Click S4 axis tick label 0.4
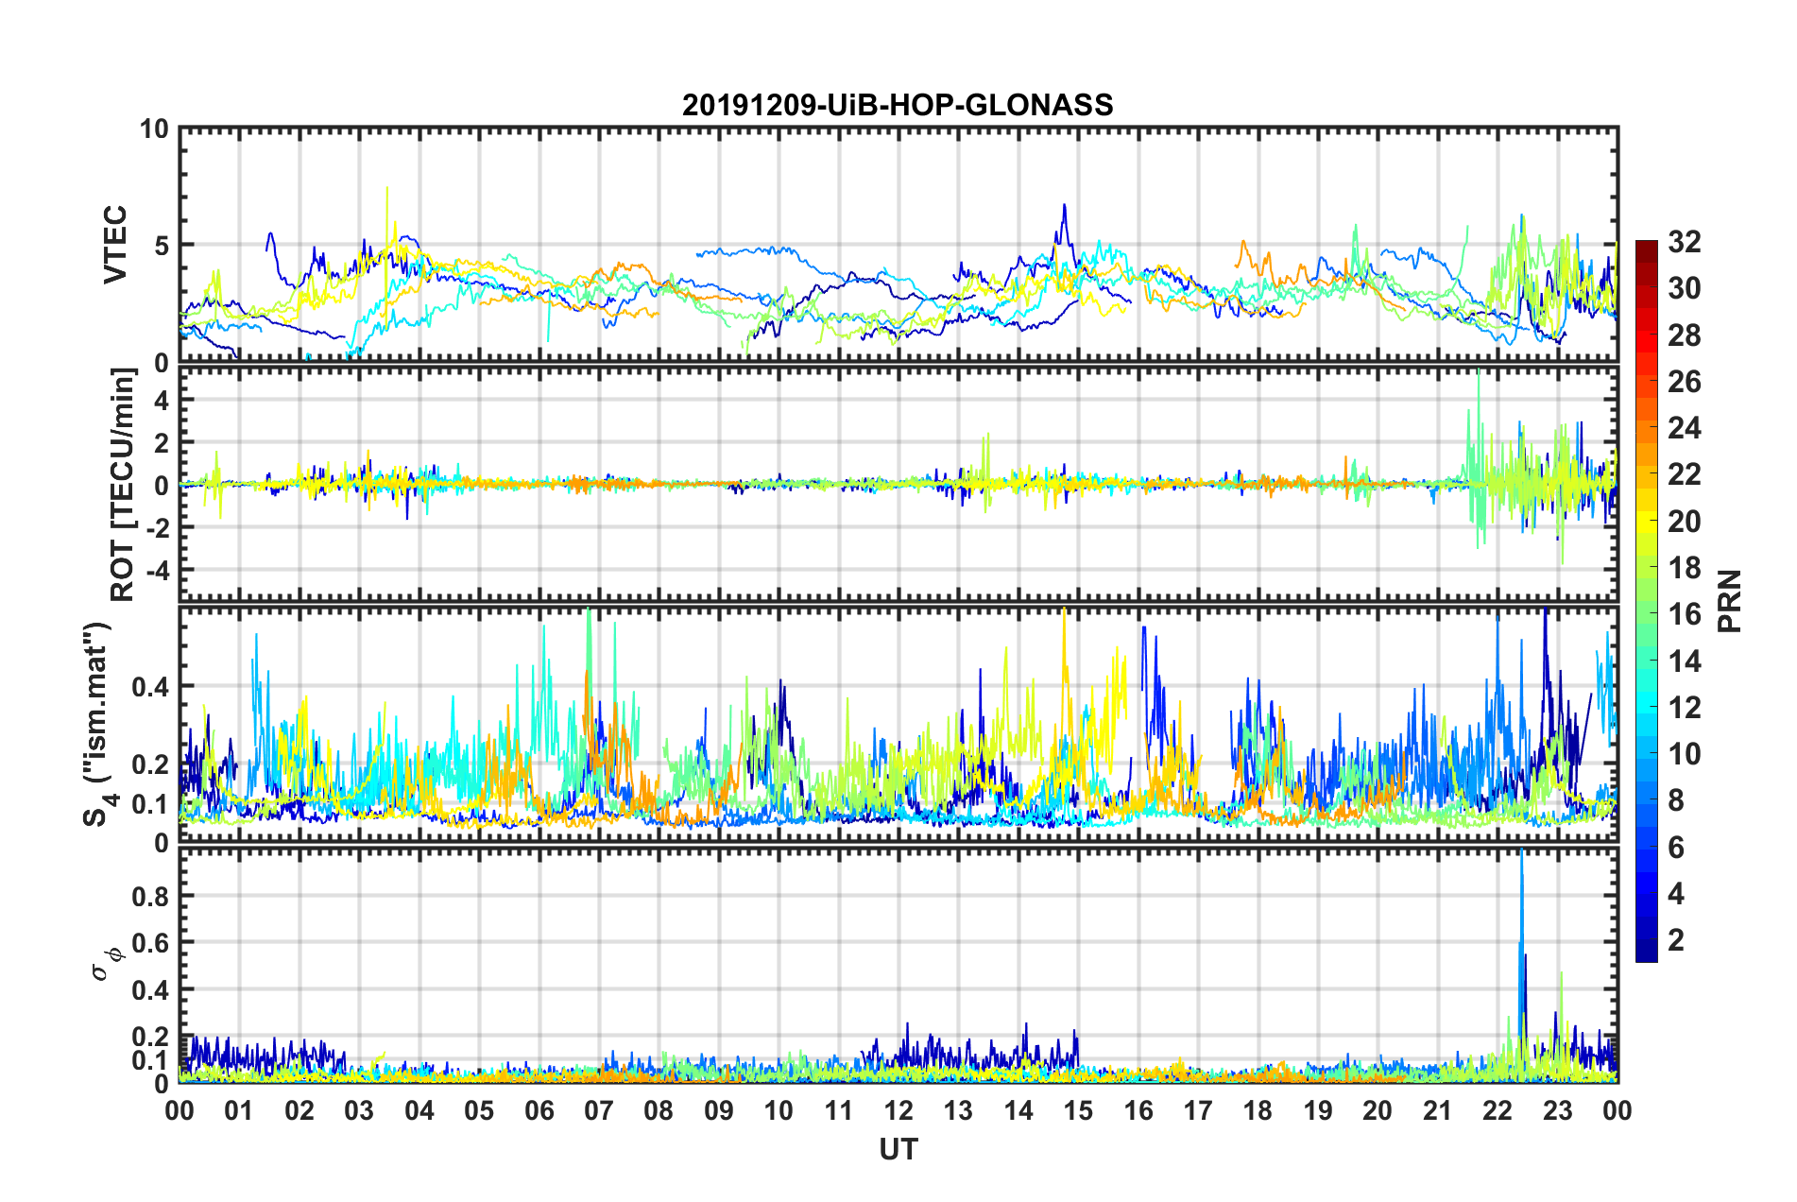Screen dimensions: 1797x1202 point(151,687)
